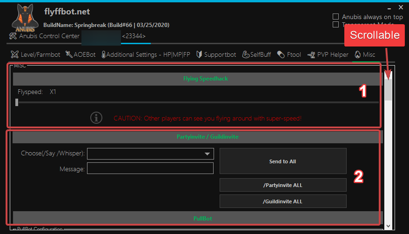409x234 pixels.
Task: Switch to the PVP Helper tab
Action: click(328, 54)
